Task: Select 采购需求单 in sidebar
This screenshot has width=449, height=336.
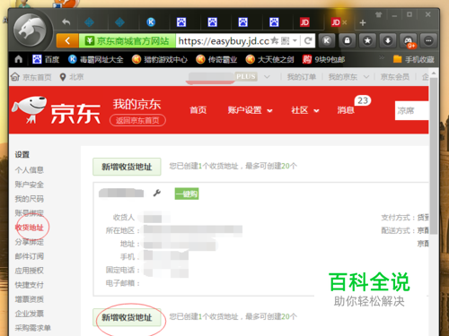Action: point(33,328)
